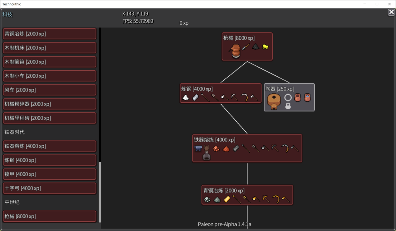Select 枪械 [8000 xp] in the tech list
The image size is (396, 231).
(x=49, y=216)
